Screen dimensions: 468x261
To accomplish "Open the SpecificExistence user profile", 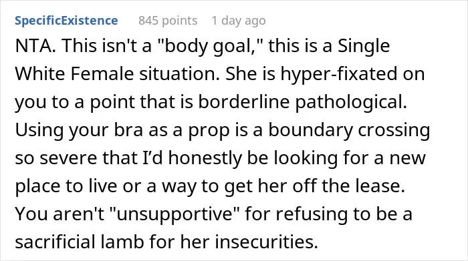I will point(66,21).
